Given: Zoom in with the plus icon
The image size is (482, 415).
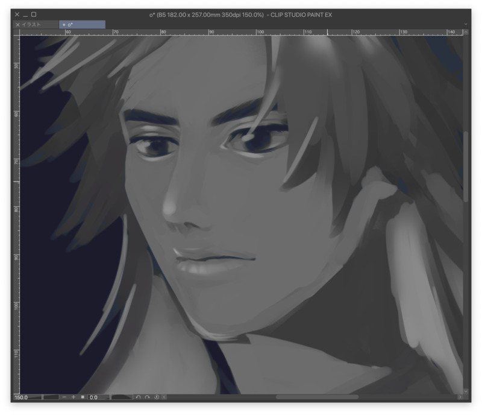Looking at the screenshot, I should [73, 397].
